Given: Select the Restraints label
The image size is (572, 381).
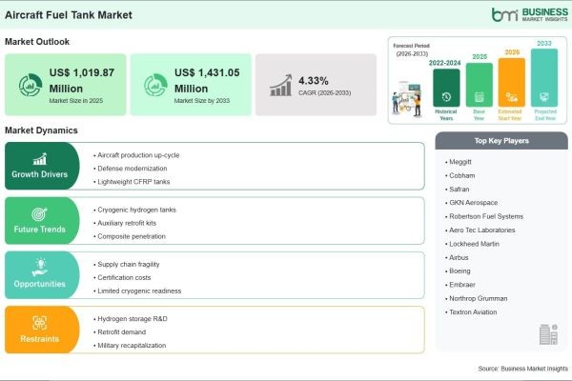Looking at the screenshot, I should (39, 339).
